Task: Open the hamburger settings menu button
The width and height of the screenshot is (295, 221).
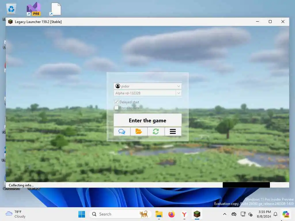Action: coord(173,131)
